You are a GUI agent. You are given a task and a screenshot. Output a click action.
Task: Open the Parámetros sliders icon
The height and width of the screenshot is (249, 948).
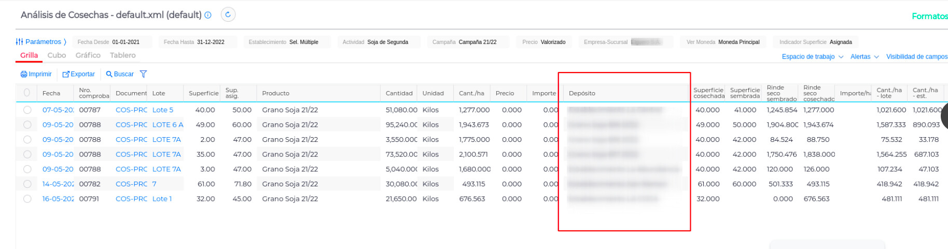pyautogui.click(x=19, y=42)
